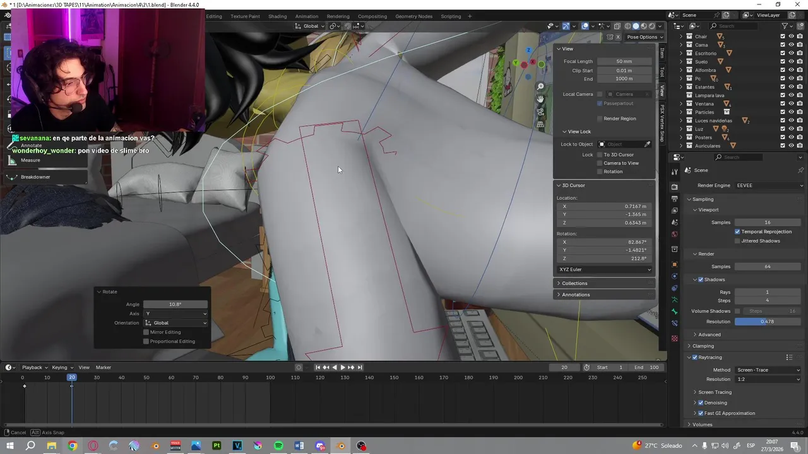Jump to the timeline start frame
The height and width of the screenshot is (454, 808).
tap(318, 368)
